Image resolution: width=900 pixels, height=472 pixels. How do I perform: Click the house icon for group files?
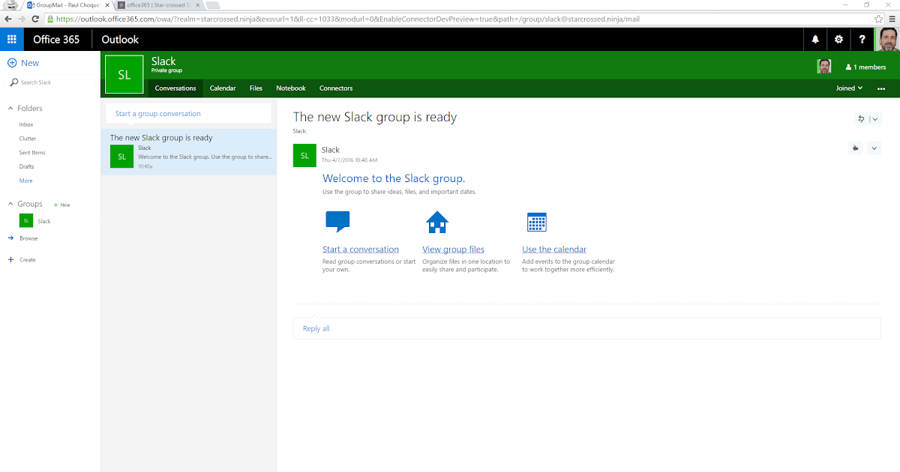[437, 223]
